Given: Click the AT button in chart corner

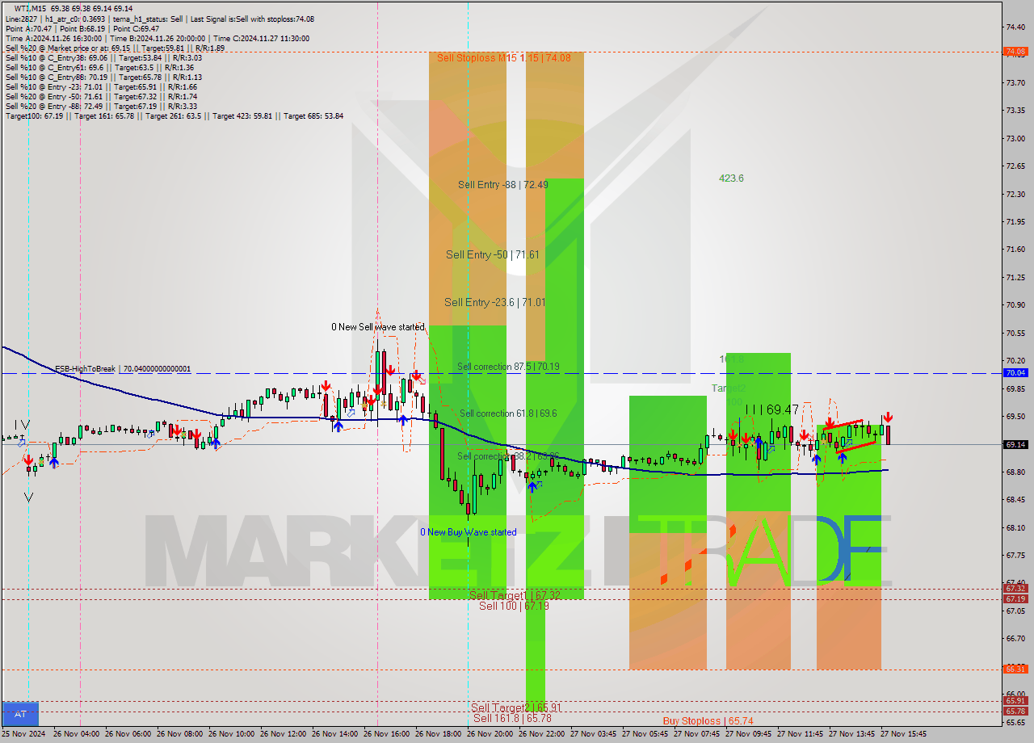Looking at the screenshot, I should coord(20,714).
